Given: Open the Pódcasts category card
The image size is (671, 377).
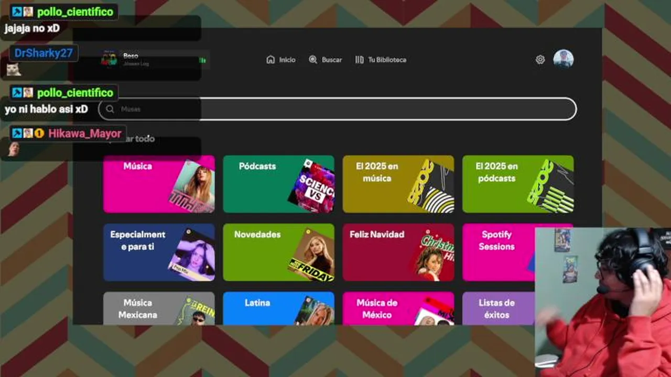Looking at the screenshot, I should 278,184.
